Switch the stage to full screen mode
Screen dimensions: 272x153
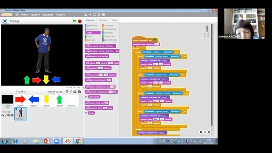click(x=5, y=21)
